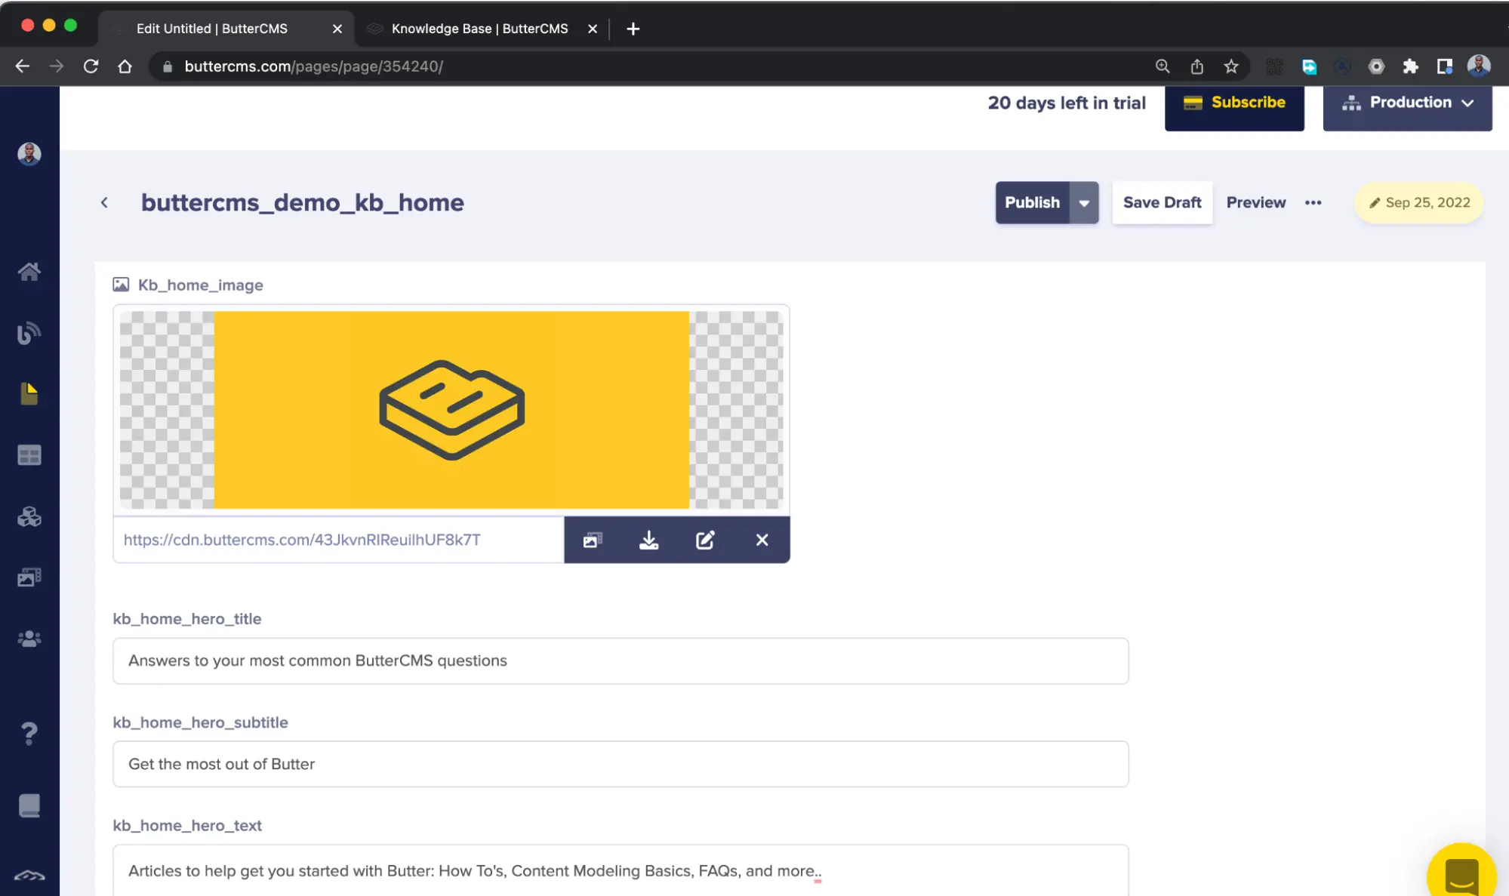This screenshot has height=896, width=1509.
Task: Click the components icon in left sidebar
Action: 30,517
